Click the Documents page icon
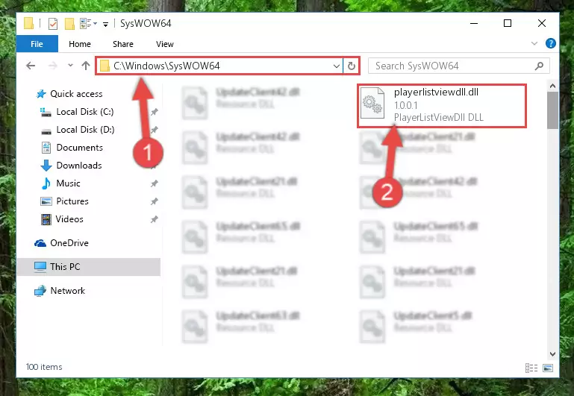Screen dimensions: 574x396 pyautogui.click(x=46, y=148)
